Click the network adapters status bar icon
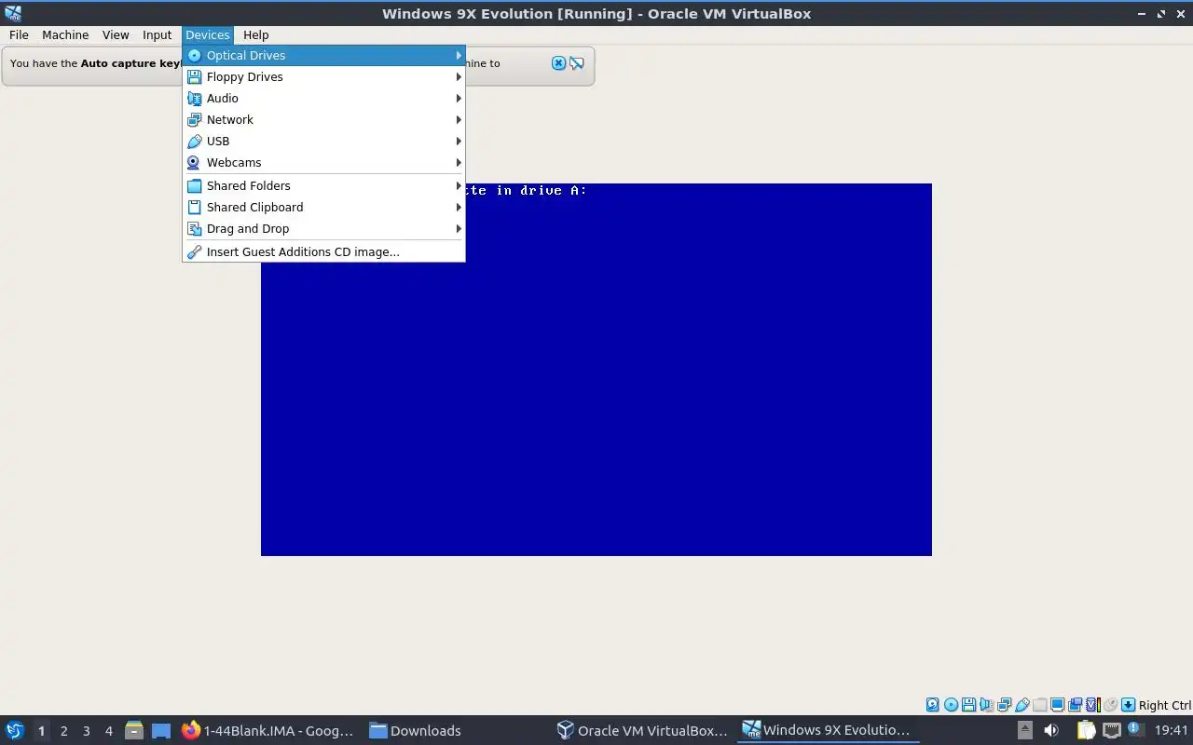 (x=1004, y=705)
